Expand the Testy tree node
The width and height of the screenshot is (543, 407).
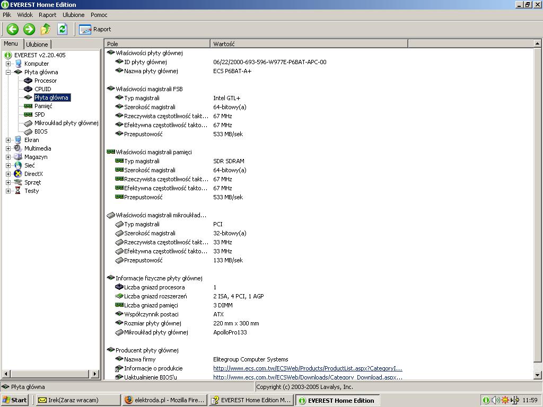(x=8, y=191)
